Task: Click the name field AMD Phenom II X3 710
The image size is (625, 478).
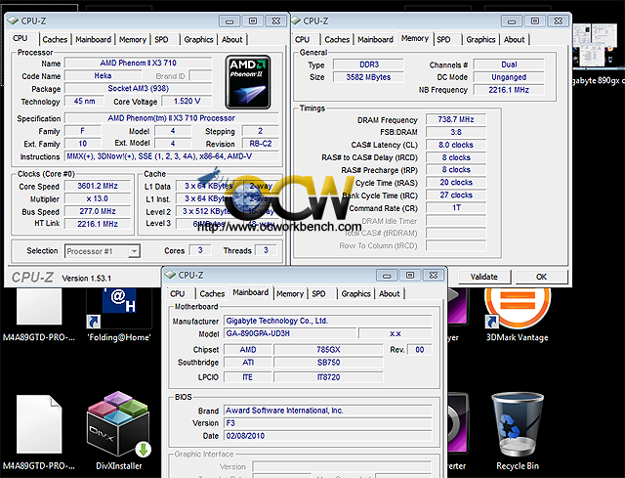Action: point(138,63)
